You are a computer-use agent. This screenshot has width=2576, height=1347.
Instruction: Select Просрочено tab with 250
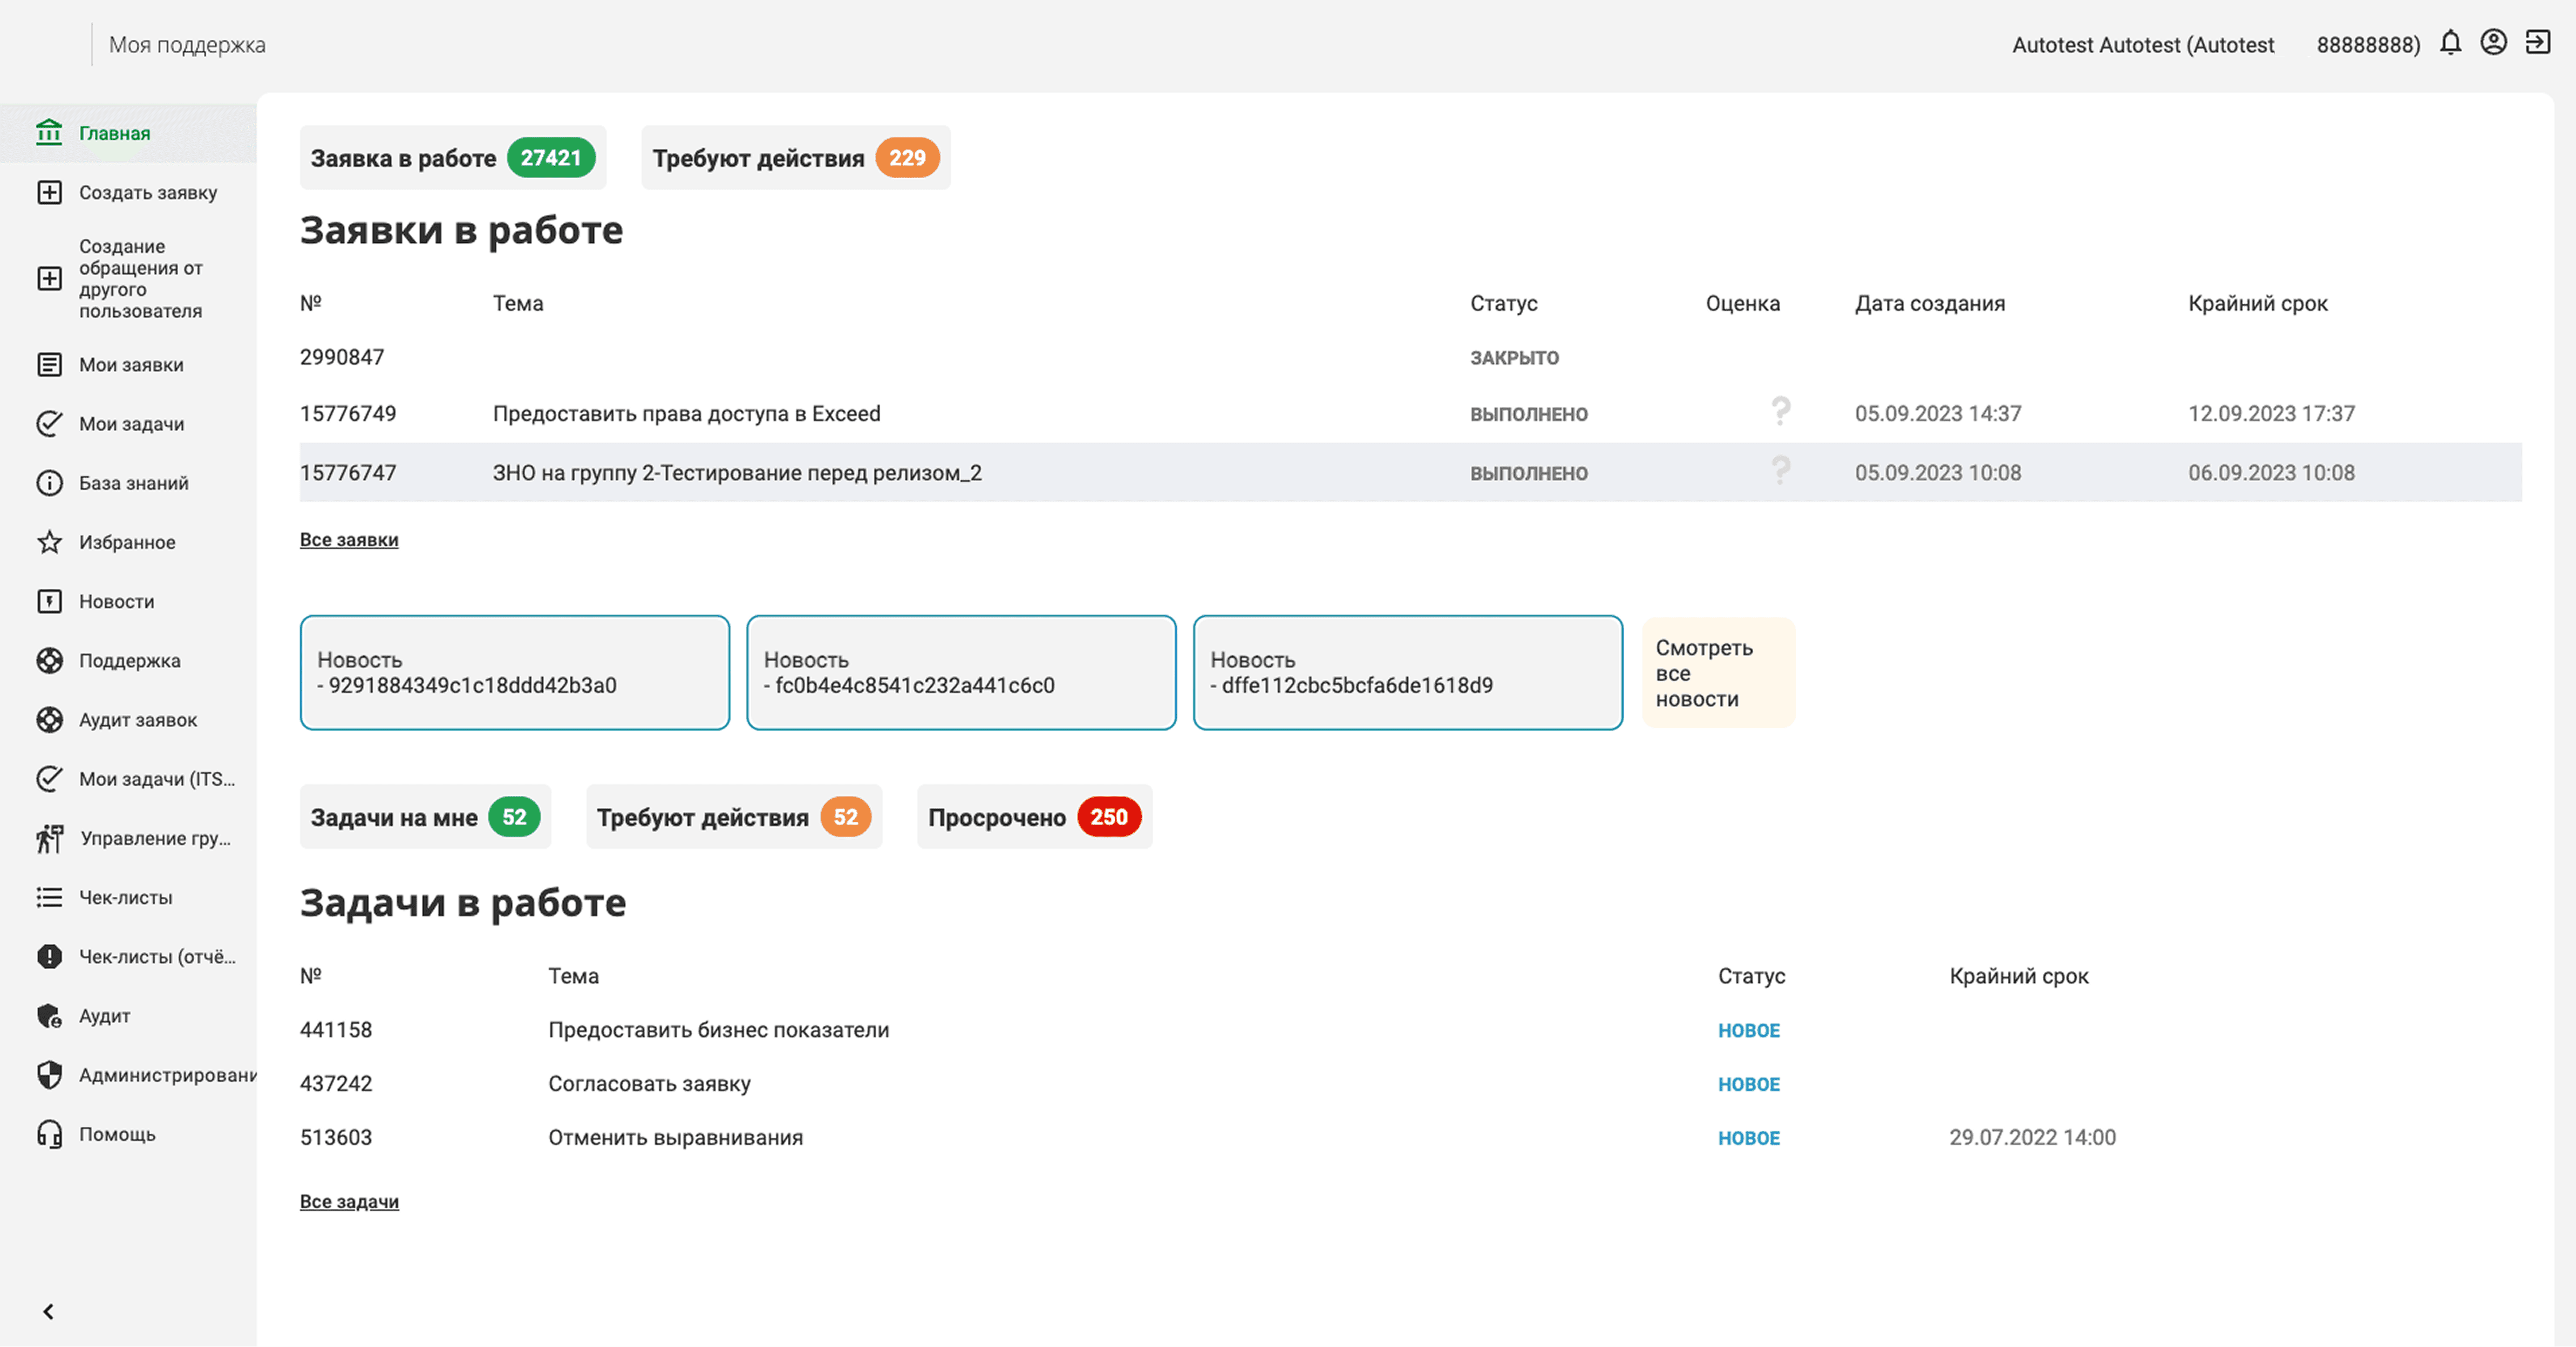1034,817
